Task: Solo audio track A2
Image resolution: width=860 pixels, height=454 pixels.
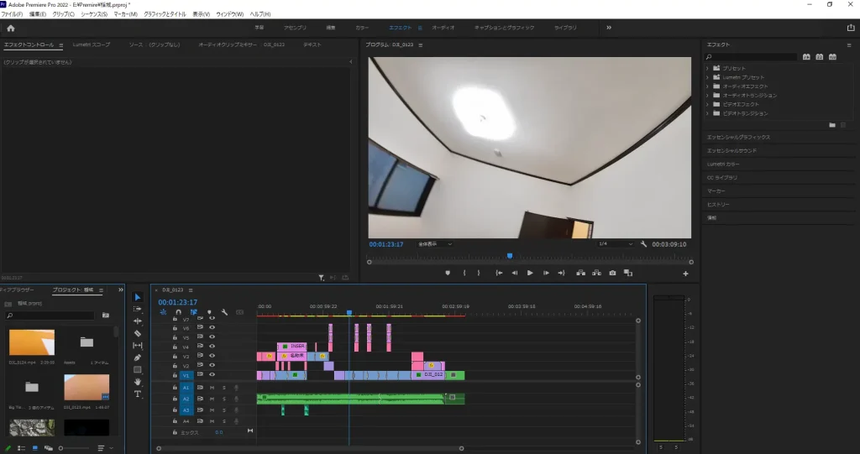Action: tap(224, 399)
